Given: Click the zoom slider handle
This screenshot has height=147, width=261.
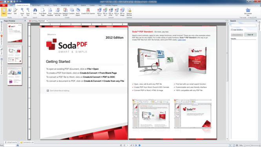Looking at the screenshot, I should tap(250, 145).
